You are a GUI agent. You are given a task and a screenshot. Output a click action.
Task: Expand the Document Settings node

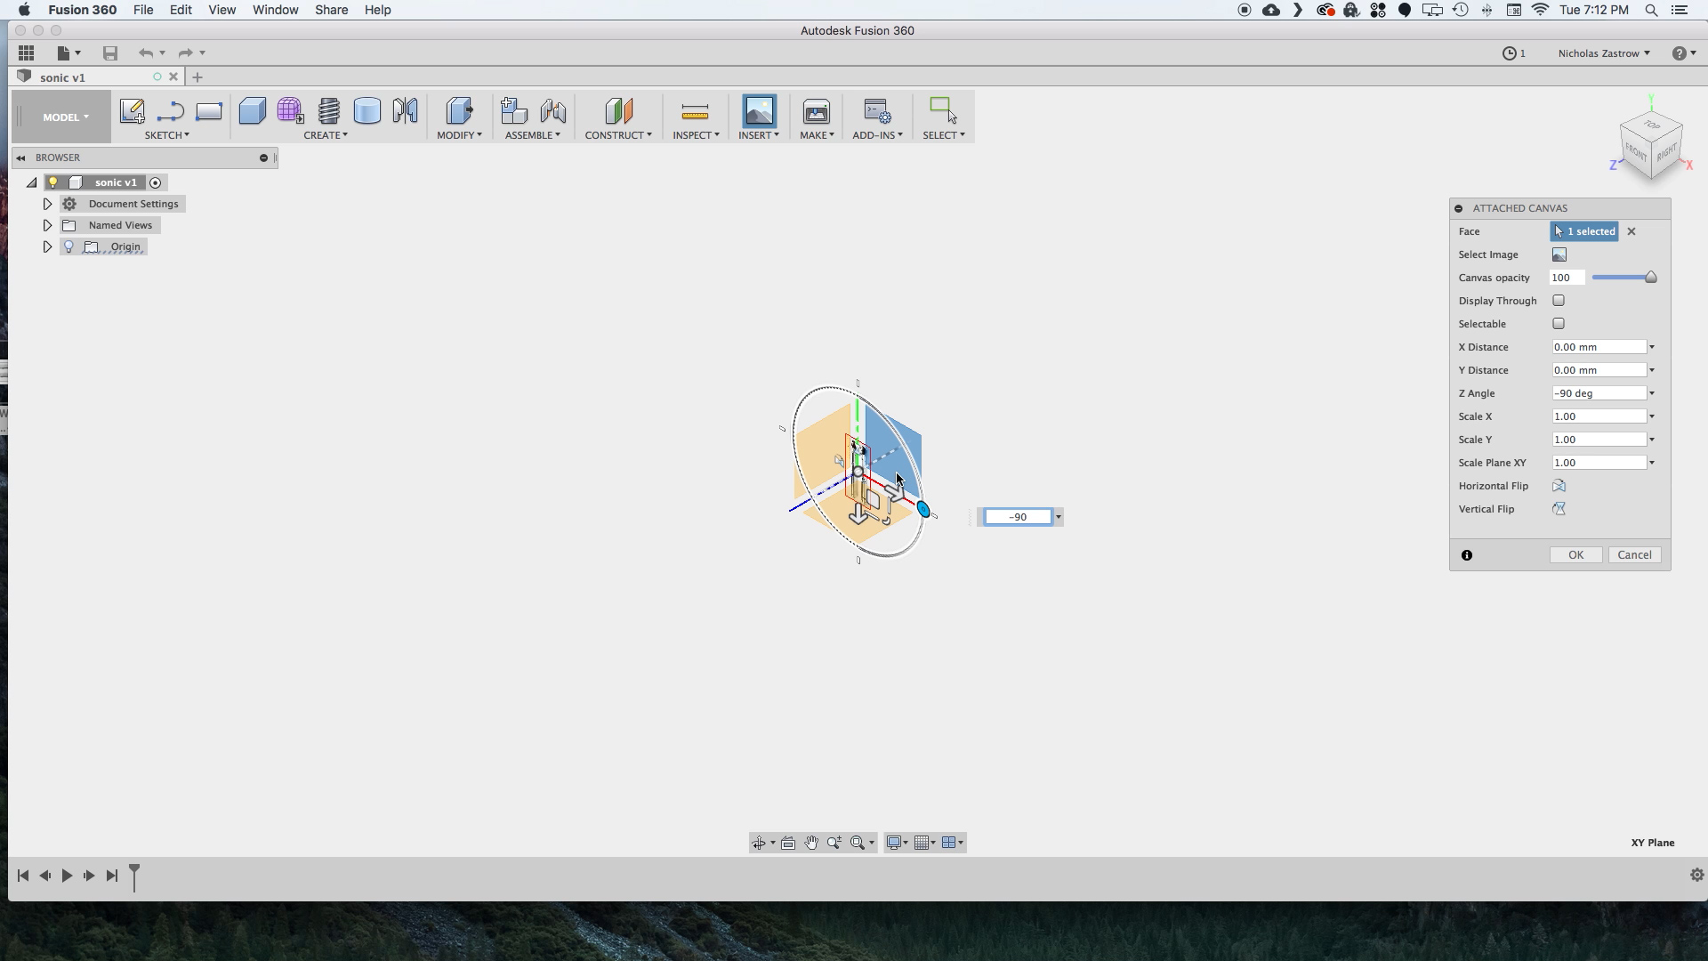(47, 203)
